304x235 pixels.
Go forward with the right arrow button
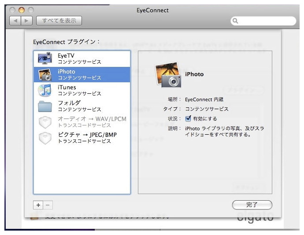coord(26,21)
